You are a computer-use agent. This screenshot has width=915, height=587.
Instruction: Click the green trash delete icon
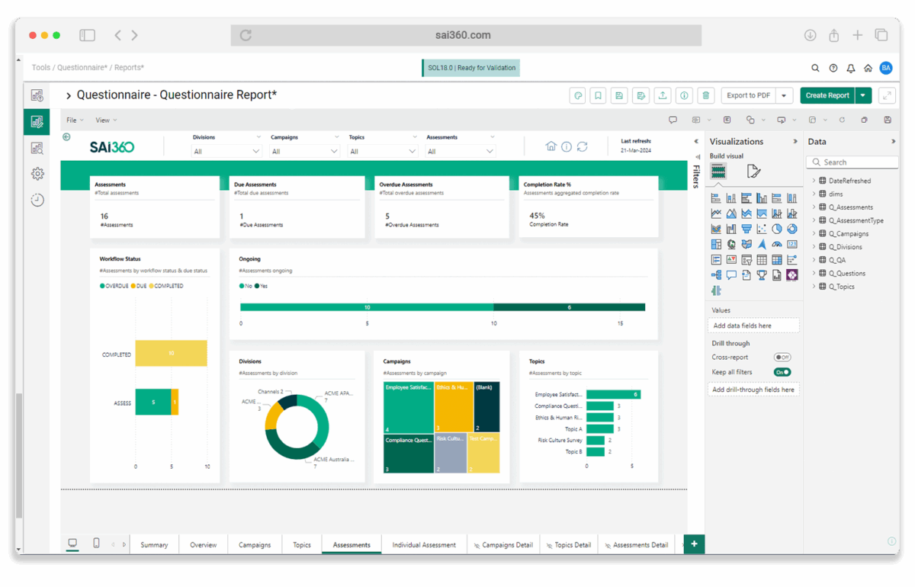(706, 95)
